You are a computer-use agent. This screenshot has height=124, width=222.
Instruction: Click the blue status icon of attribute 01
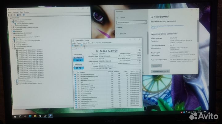click(x=75, y=75)
